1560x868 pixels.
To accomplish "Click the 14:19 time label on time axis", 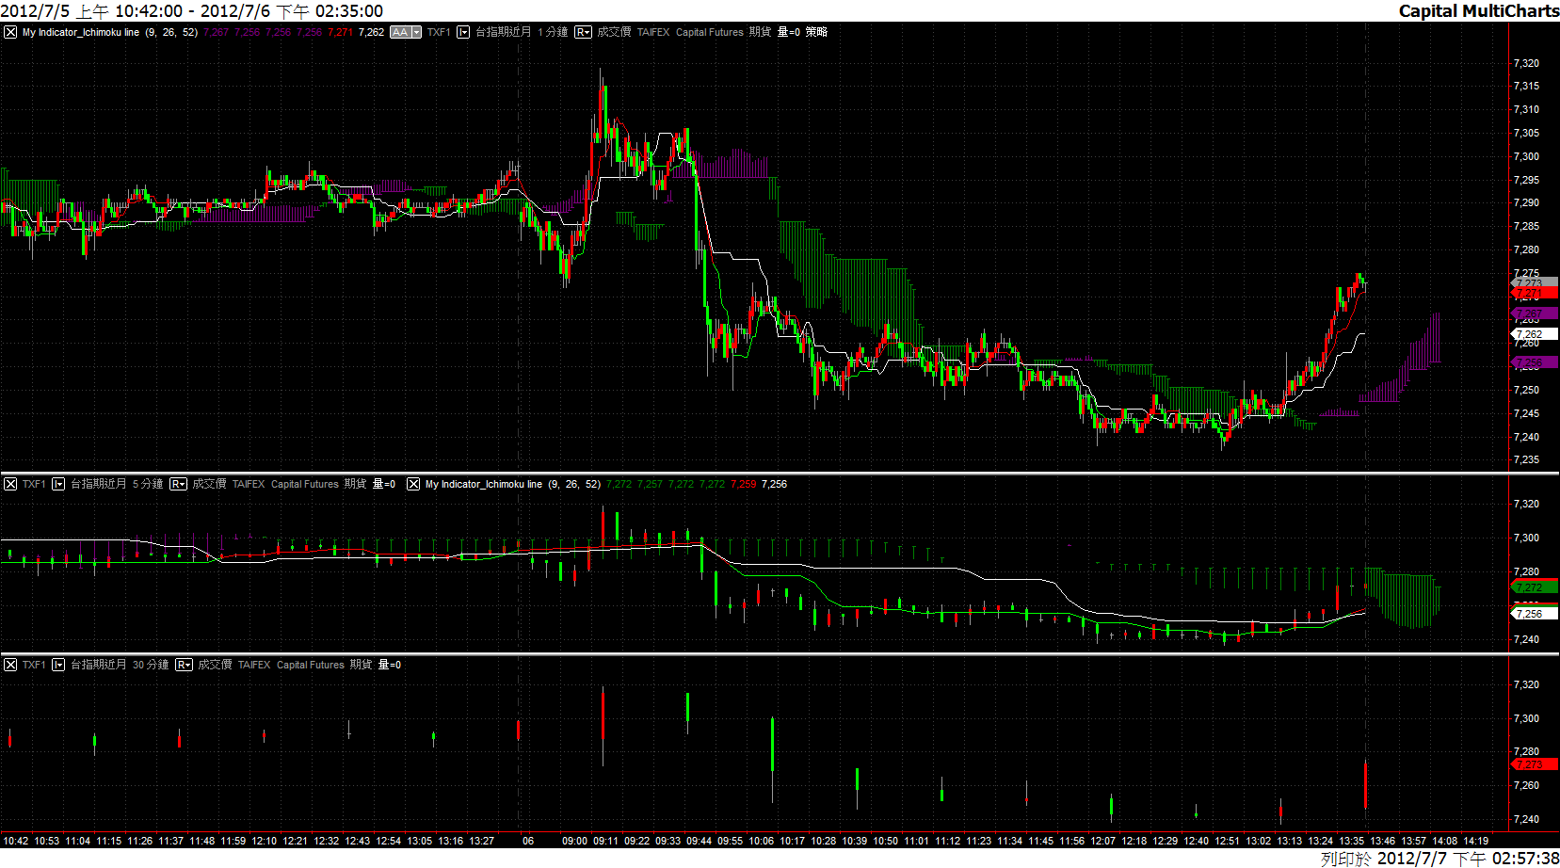I will pos(1476,841).
